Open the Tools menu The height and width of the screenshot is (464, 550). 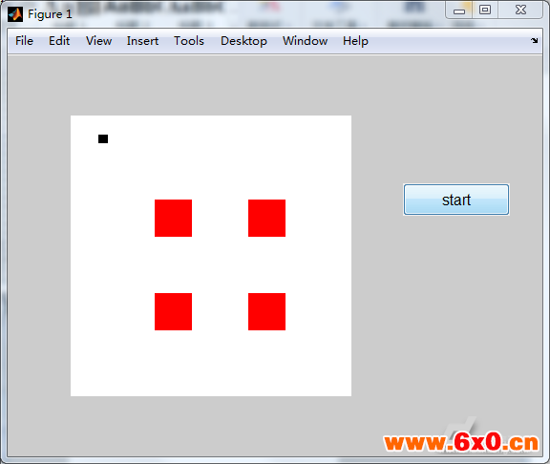point(189,41)
